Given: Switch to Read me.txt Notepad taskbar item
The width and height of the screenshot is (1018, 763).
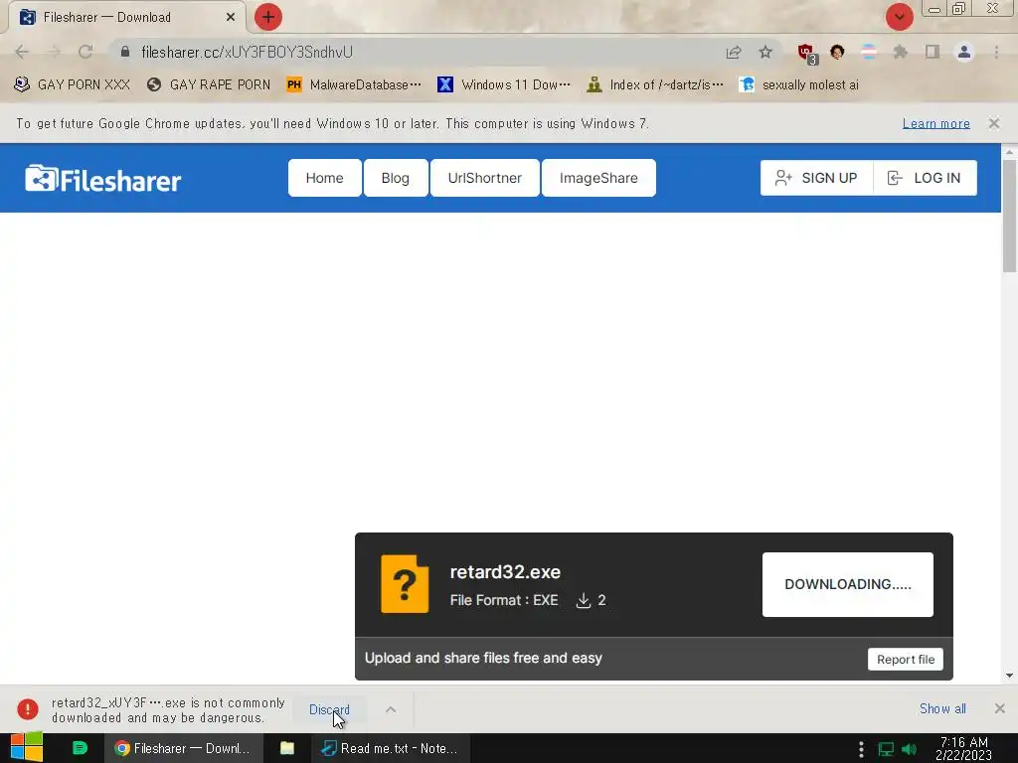Looking at the screenshot, I should click(390, 748).
